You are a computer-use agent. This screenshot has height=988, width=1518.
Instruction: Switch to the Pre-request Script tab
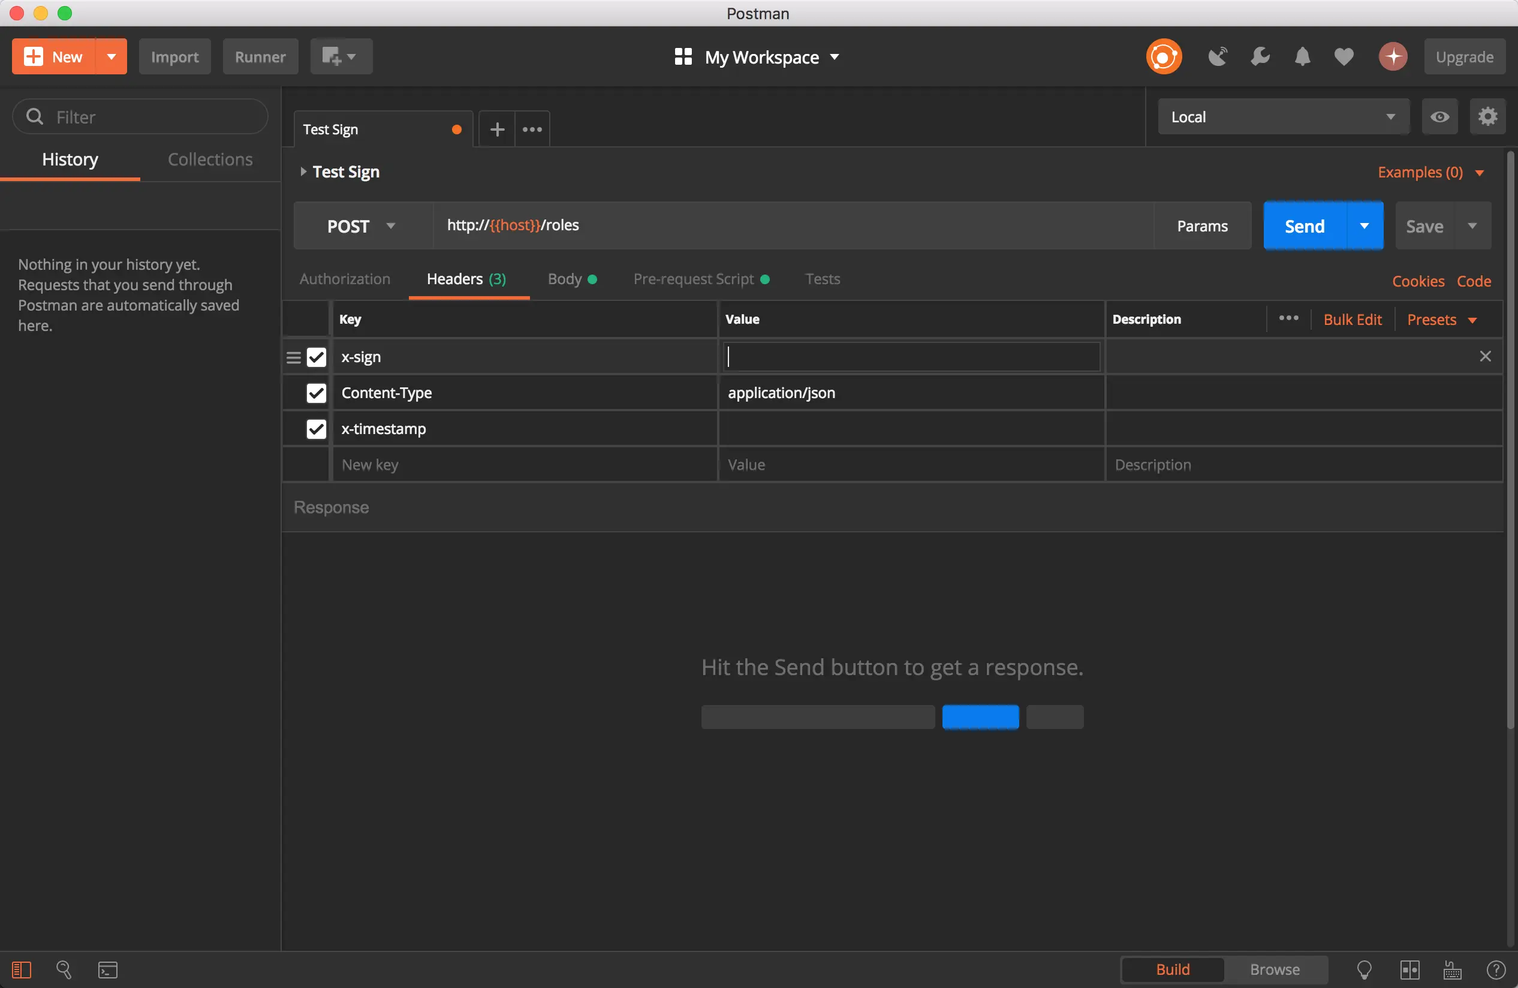coord(693,279)
